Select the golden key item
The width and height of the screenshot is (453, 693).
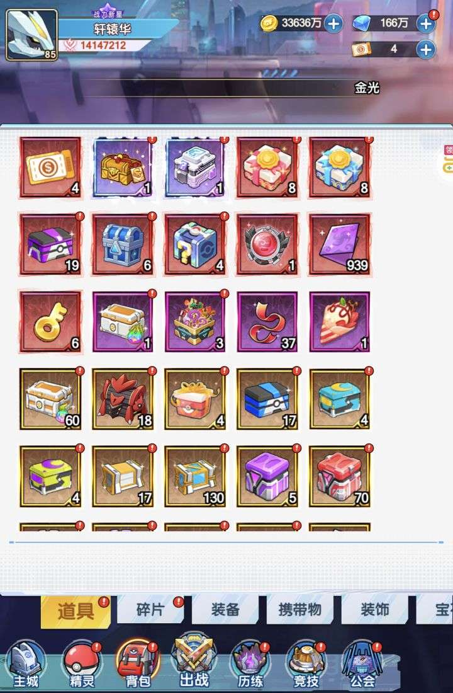51,322
